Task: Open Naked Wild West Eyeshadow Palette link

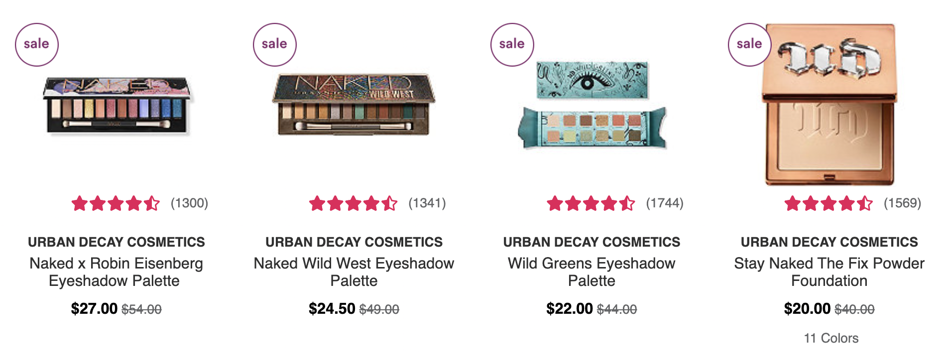Action: click(354, 272)
